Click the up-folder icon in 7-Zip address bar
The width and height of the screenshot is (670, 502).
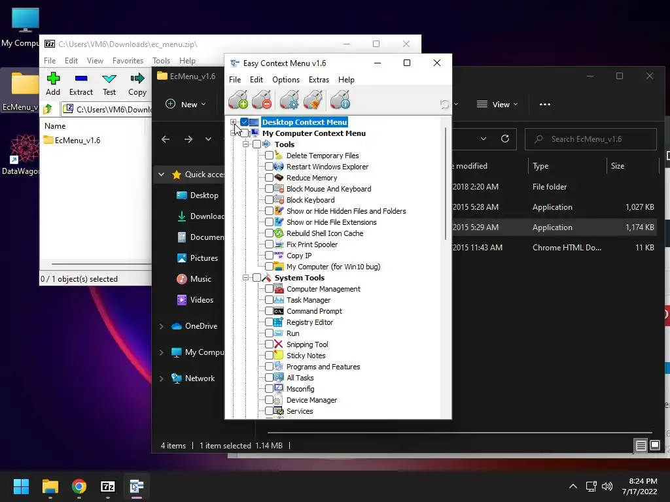(48, 109)
